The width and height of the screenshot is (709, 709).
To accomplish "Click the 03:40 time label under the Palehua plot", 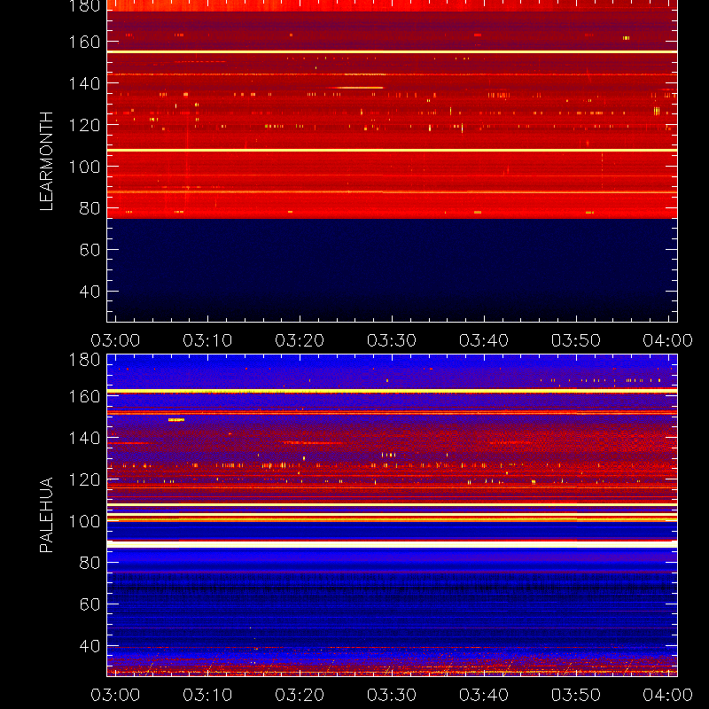I will [484, 695].
